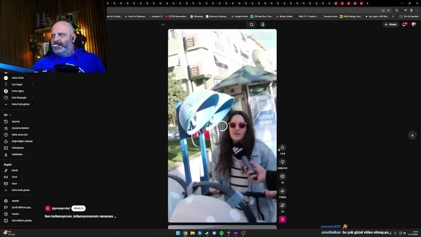
Task: Open the Ana Sayfa HBO Max bookmark
Action: 376,16
